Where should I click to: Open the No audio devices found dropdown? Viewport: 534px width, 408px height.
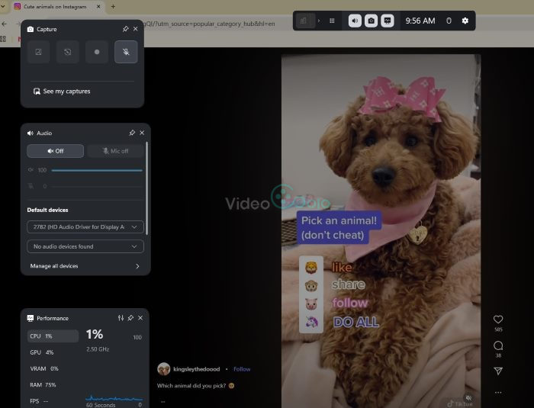point(85,246)
